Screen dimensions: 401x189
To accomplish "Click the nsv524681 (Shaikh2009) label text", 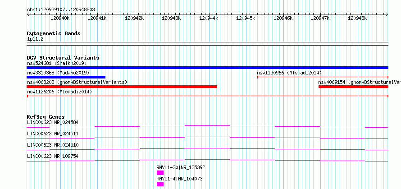I will pyautogui.click(x=57, y=63).
